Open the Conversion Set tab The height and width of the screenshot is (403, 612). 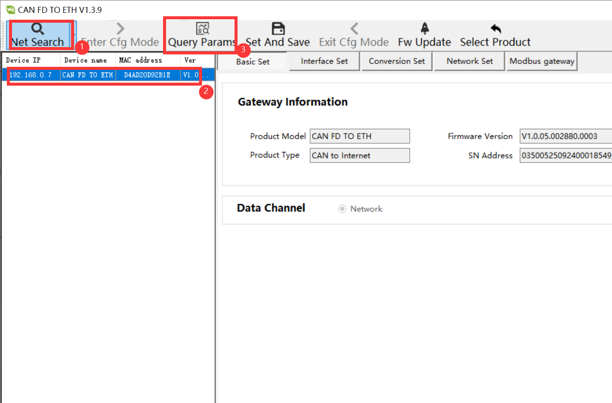(397, 61)
